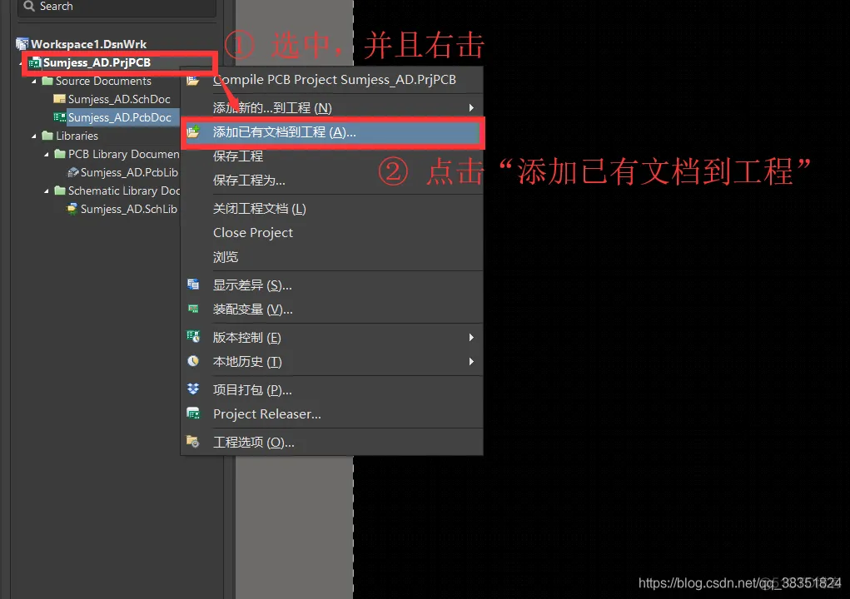
Task: Click the 项目打包 package icon
Action: pos(193,389)
